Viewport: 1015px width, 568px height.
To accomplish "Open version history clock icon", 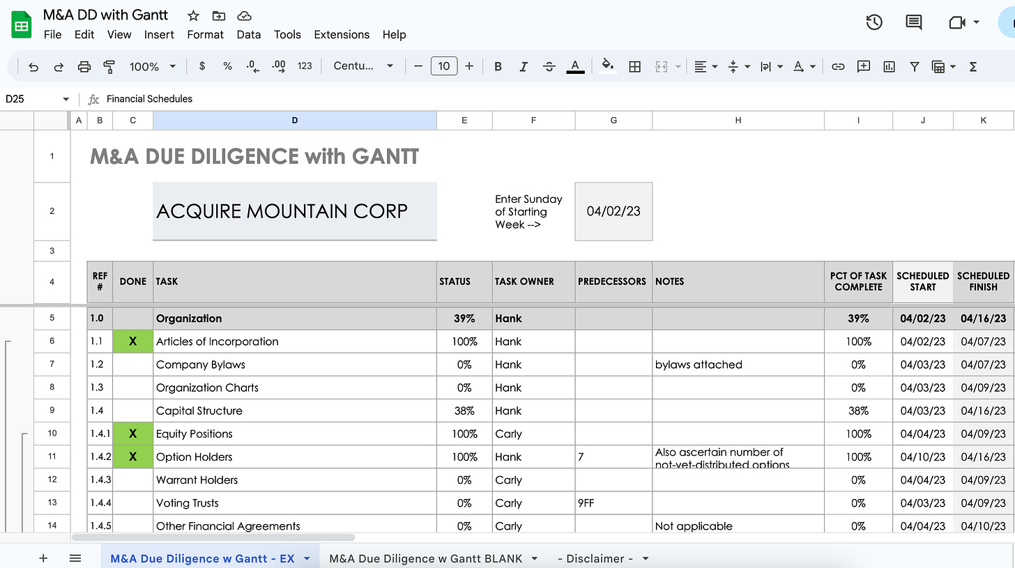I will point(873,22).
